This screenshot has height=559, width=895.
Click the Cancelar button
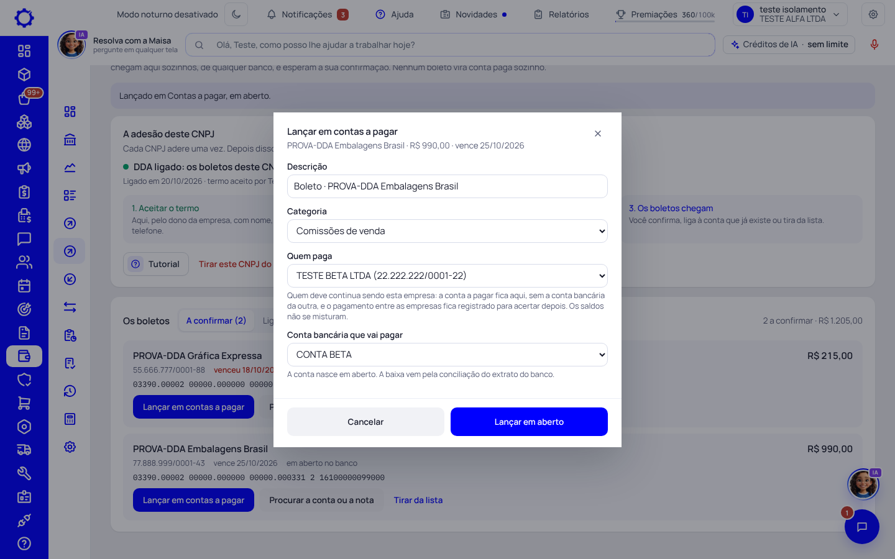coord(365,422)
